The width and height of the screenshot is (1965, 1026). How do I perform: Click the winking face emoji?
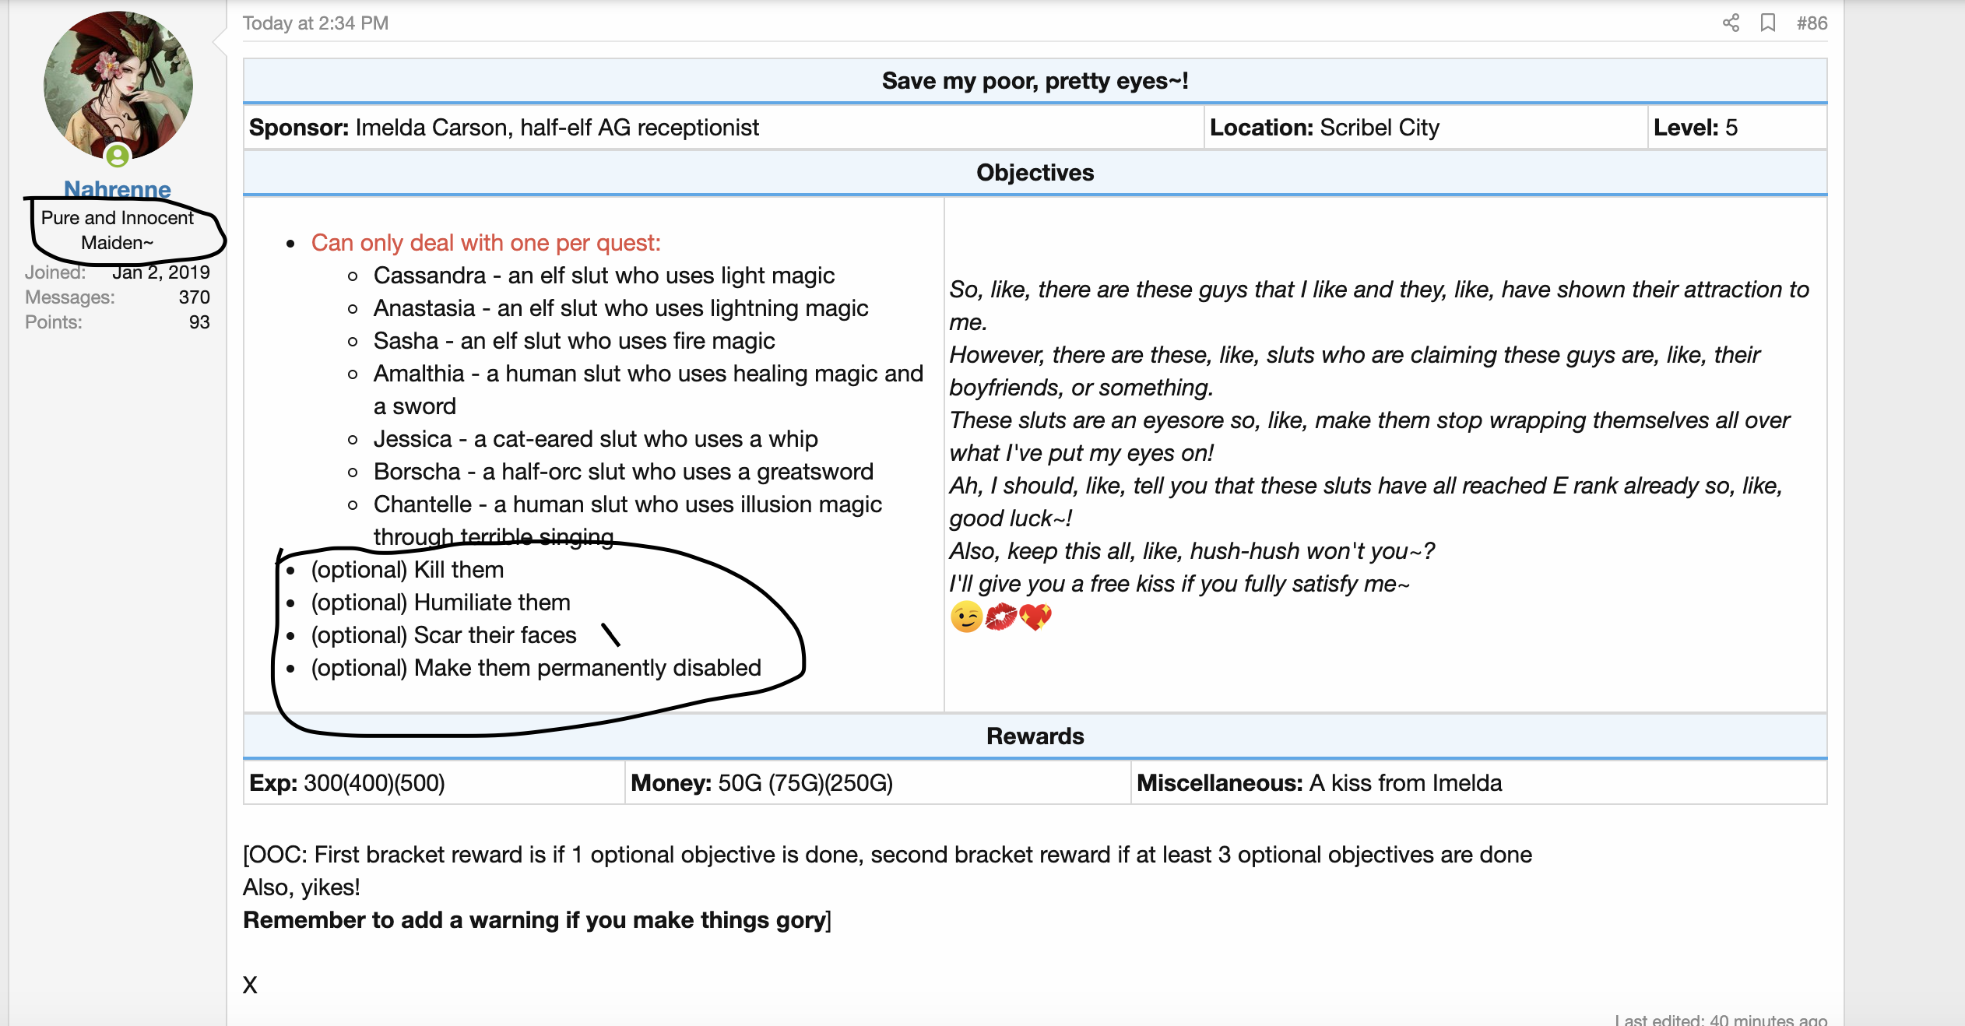966,617
